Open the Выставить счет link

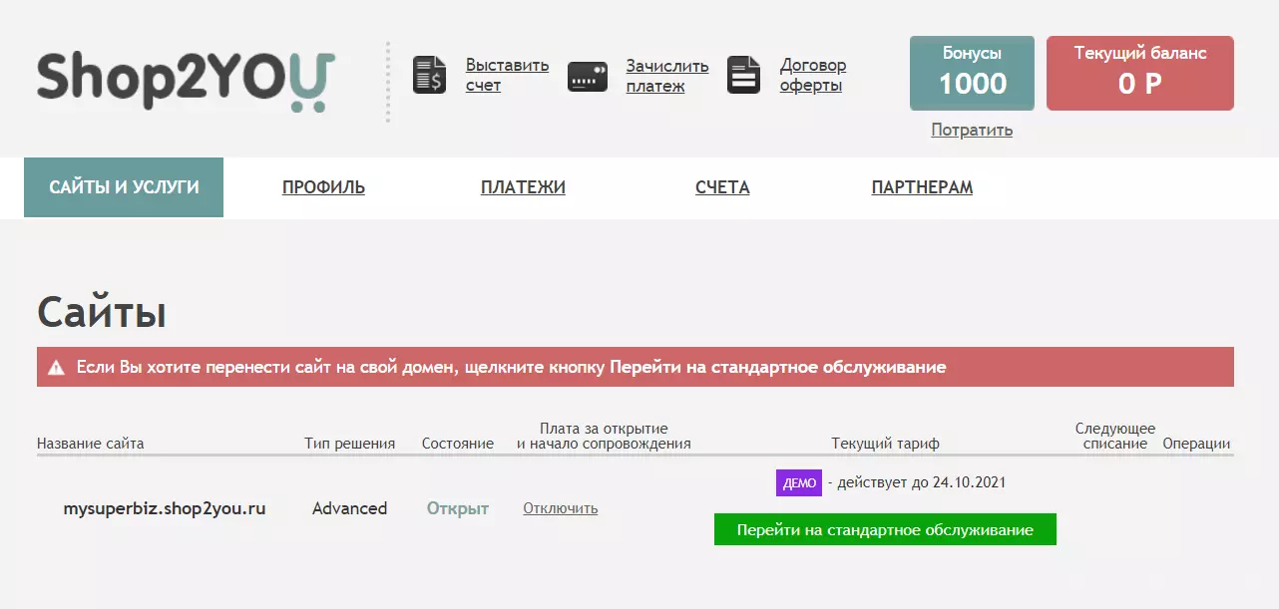pos(507,76)
